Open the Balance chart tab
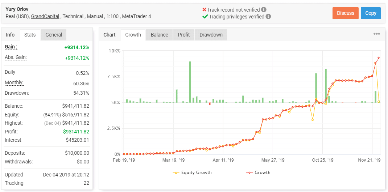Image resolution: width=388 pixels, height=192 pixels. click(x=159, y=35)
